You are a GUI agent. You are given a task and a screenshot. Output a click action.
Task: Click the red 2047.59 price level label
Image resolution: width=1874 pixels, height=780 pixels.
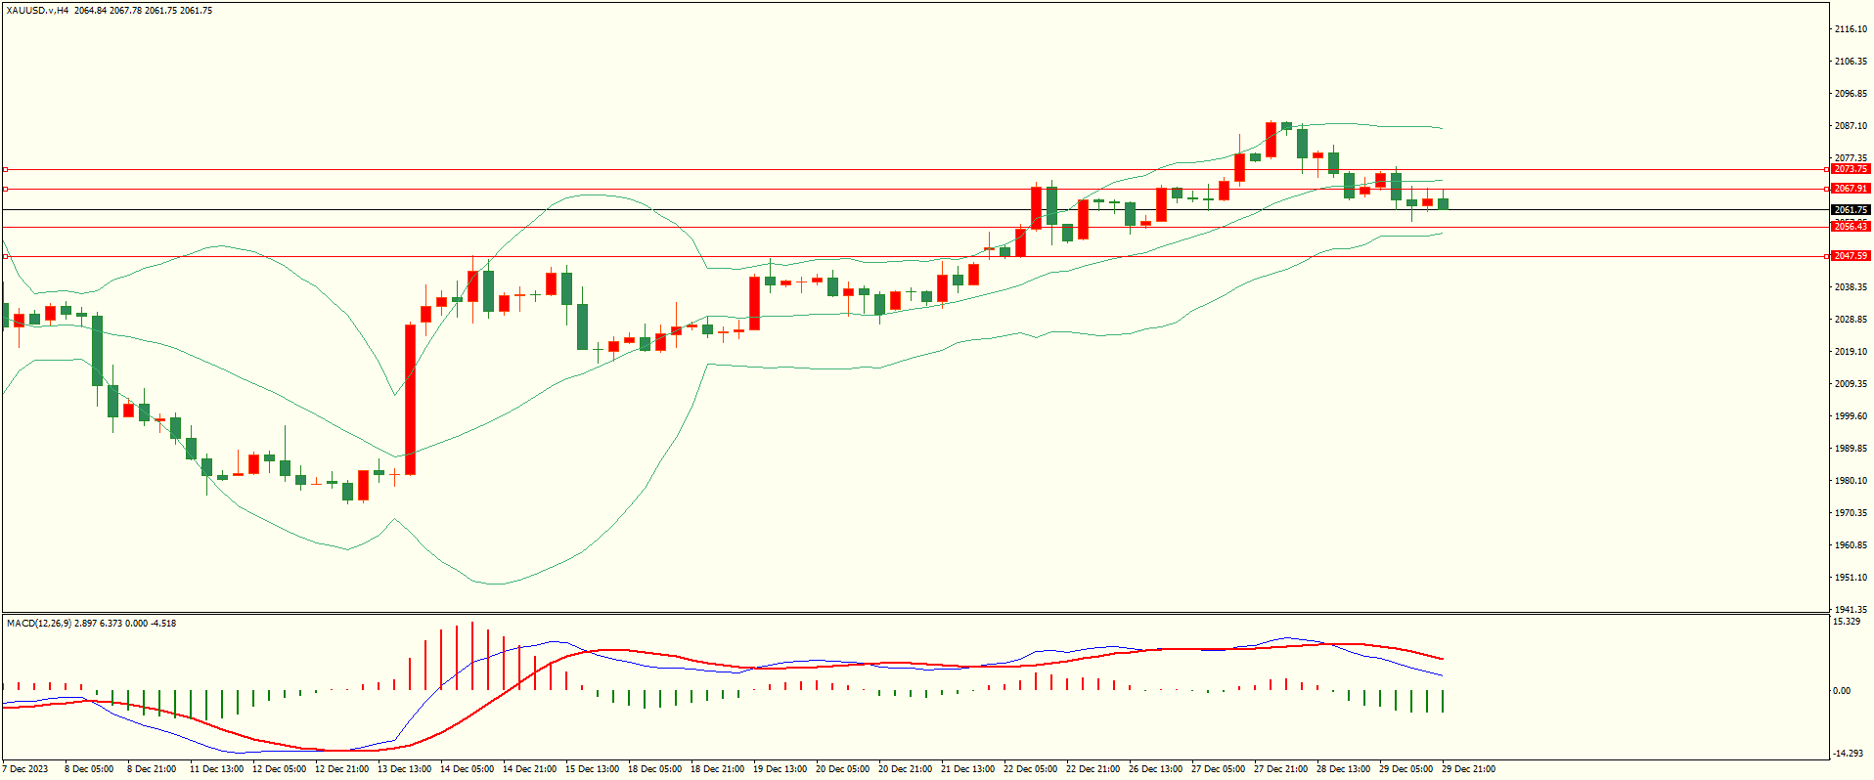click(x=1850, y=256)
